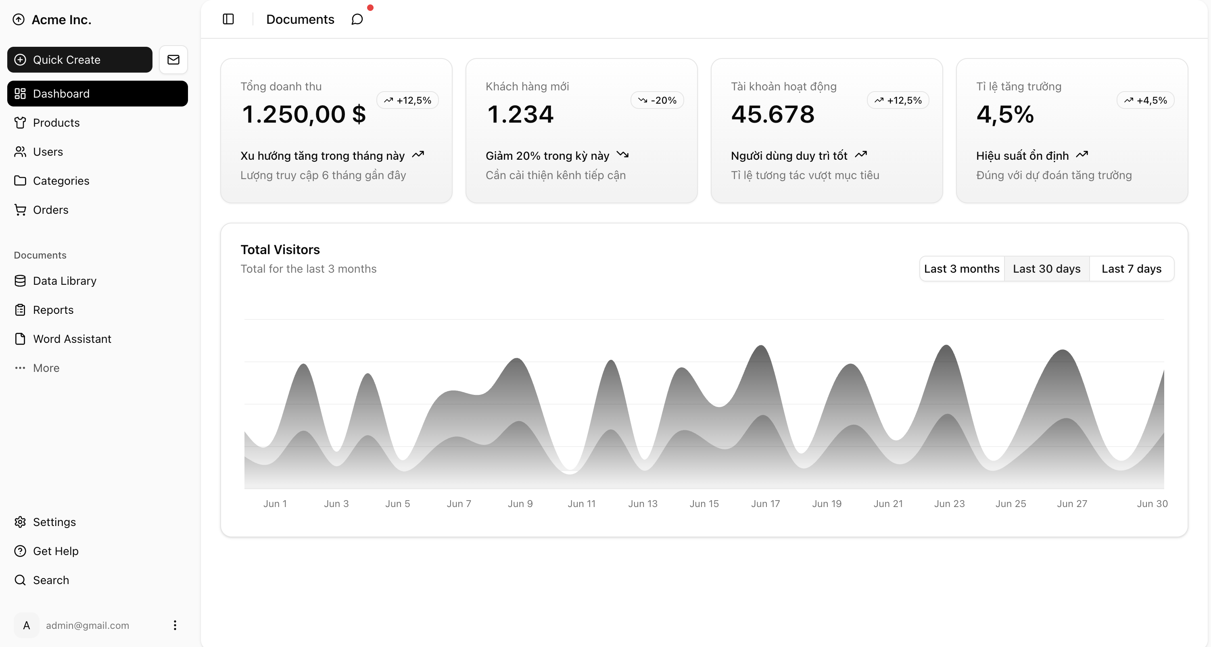Click the Data Library database icon
Image resolution: width=1211 pixels, height=647 pixels.
pos(20,281)
